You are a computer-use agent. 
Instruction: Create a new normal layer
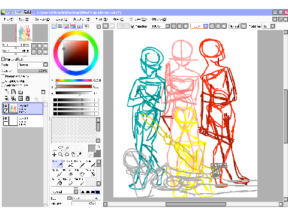[x=7, y=92]
